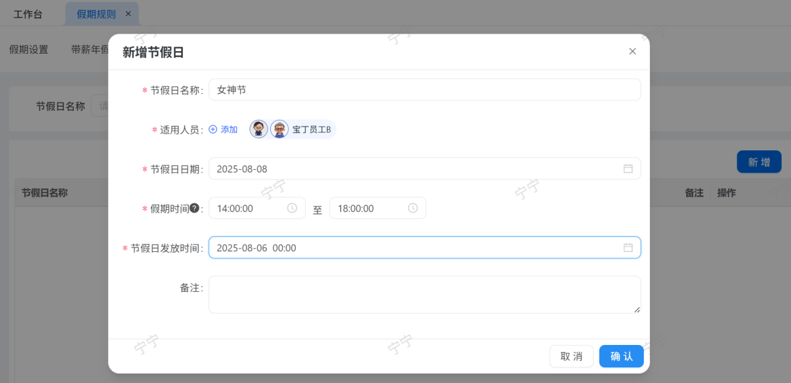Screen dimensions: 791x383
Task: Close the 新增节假日 dialog with X
Action: tap(632, 51)
